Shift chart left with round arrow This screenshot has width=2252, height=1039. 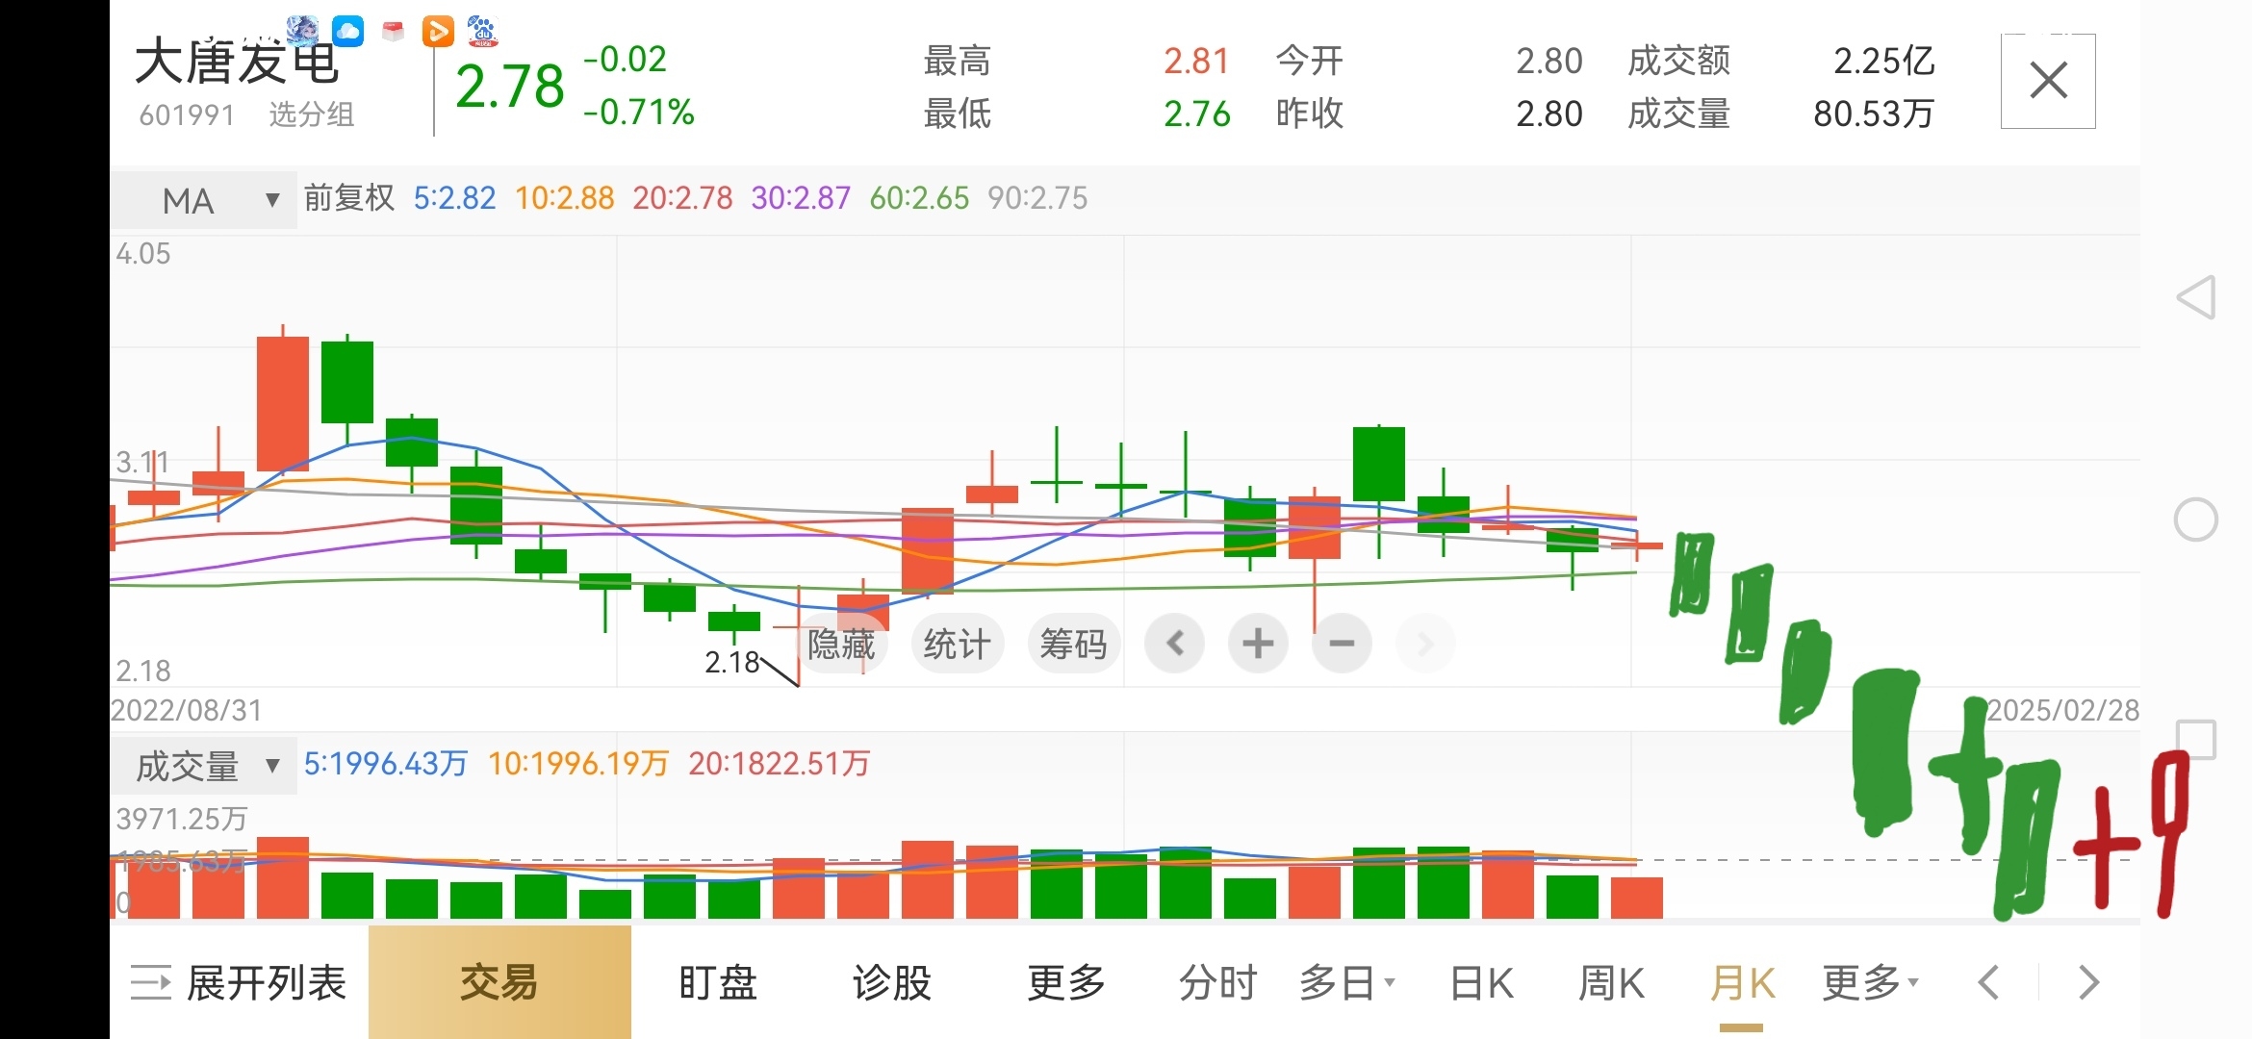(1174, 644)
